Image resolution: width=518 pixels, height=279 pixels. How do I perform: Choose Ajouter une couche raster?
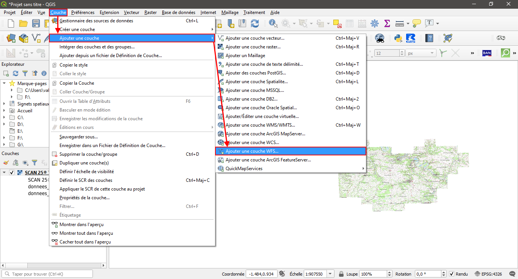291,47
